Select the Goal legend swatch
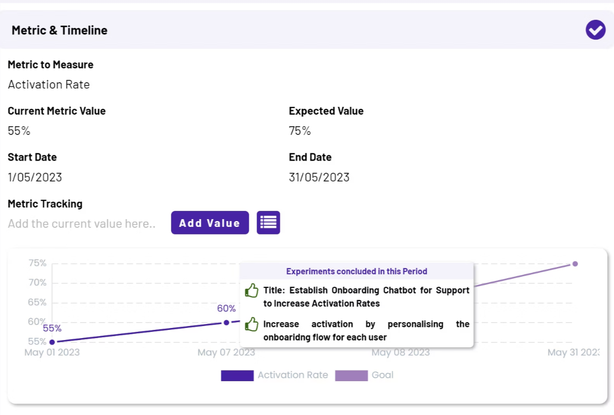 coord(351,375)
